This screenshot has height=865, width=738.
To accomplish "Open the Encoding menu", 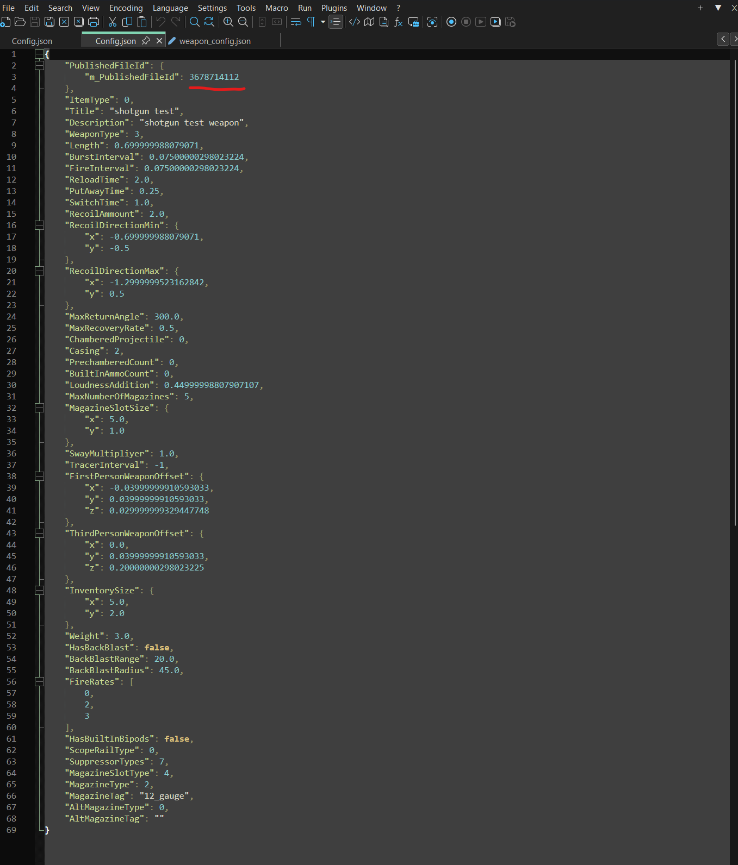I will point(126,8).
